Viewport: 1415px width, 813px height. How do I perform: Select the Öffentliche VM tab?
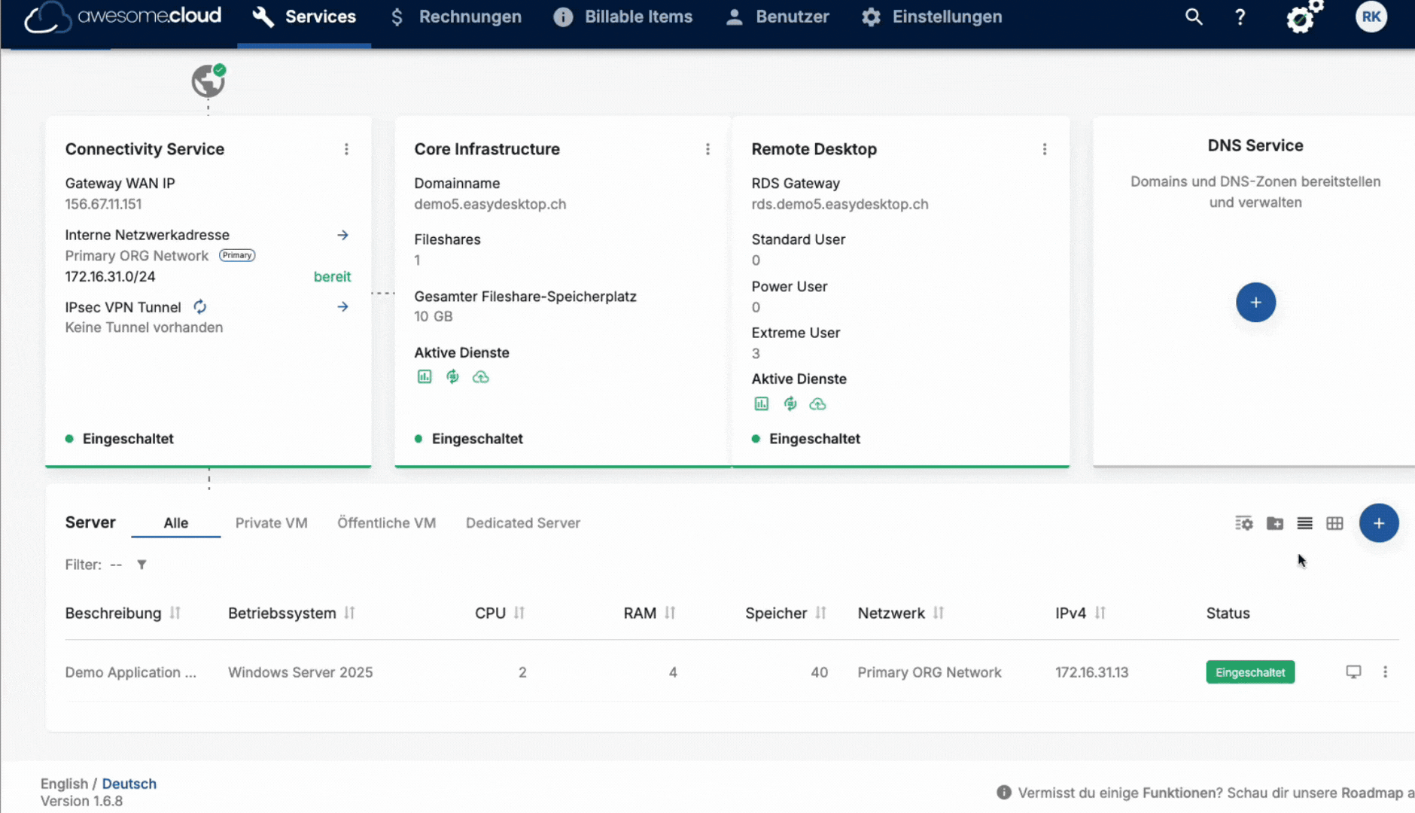point(387,523)
